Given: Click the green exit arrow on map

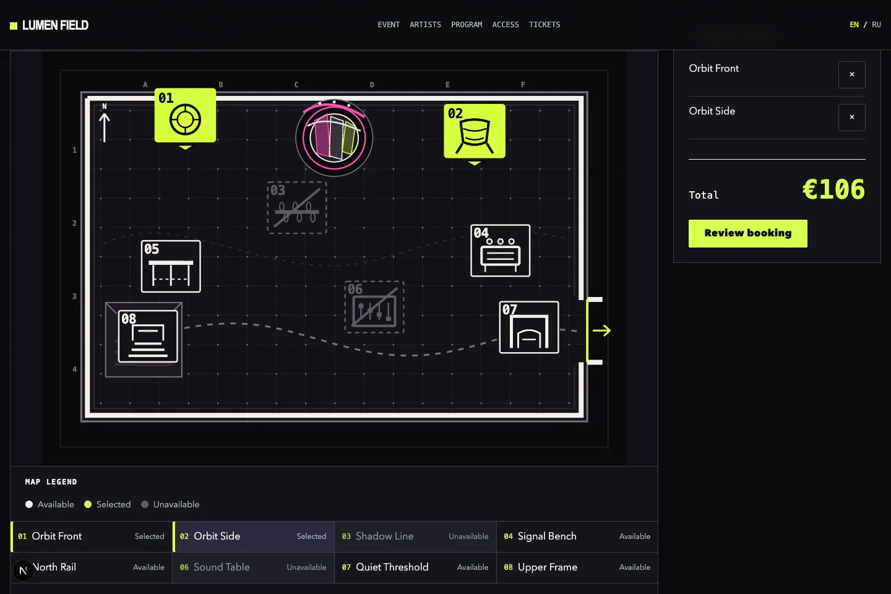Looking at the screenshot, I should pos(601,330).
